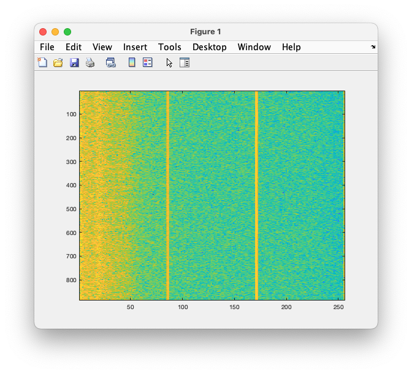Insert a legend via the toolbar icon
The height and width of the screenshot is (374, 412).
[x=148, y=62]
